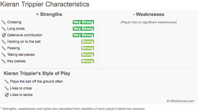Viewport: 198px width, 111px height.
Task: Click the Strong badge for Passing
Action: coord(88,48)
